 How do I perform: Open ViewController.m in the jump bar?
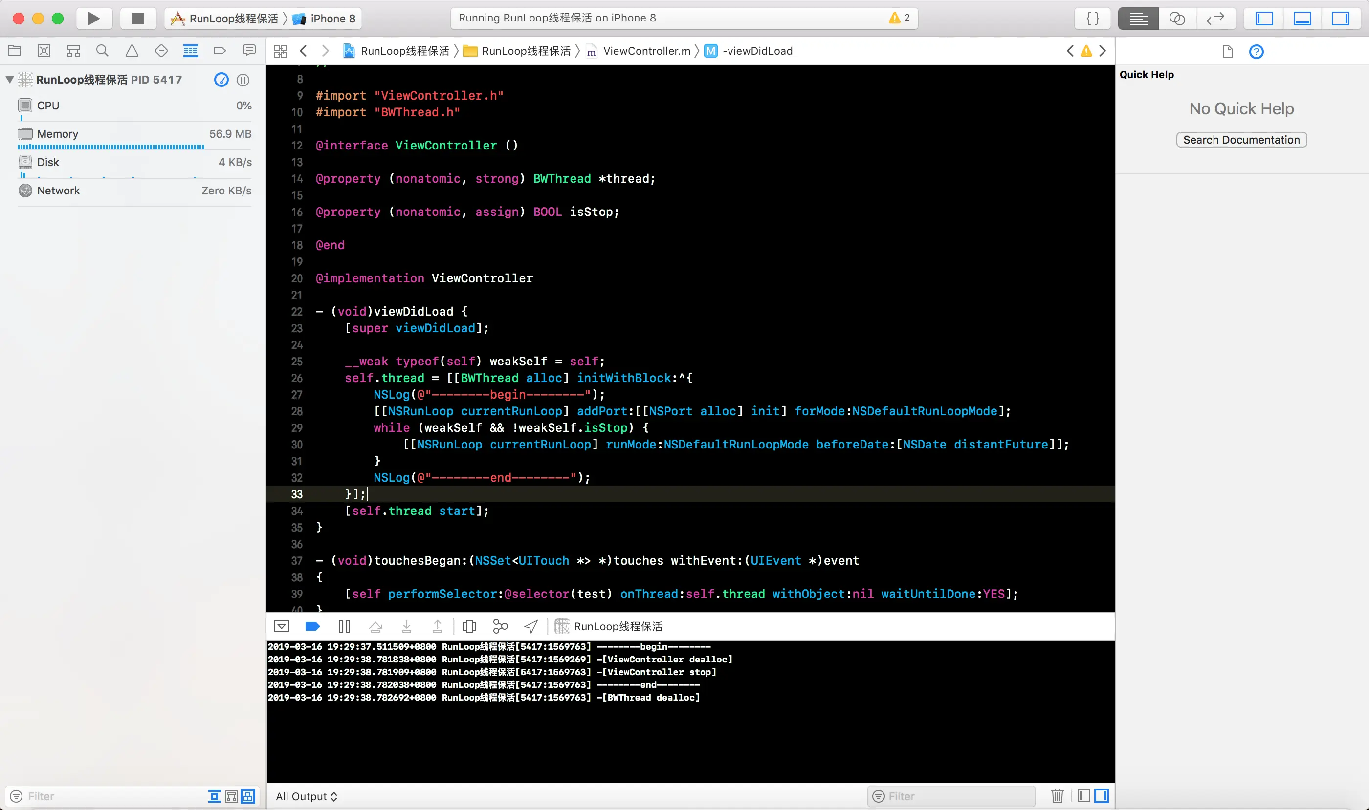(x=646, y=51)
